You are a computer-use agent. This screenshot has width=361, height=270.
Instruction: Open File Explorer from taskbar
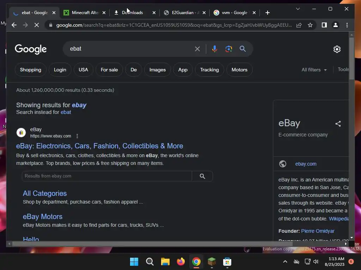pos(165,262)
